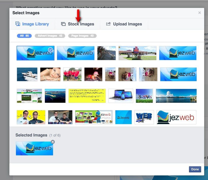This screenshot has height=180, width=208.
Task: Select the 3D WEB text thumbnail
Action: pos(144,117)
